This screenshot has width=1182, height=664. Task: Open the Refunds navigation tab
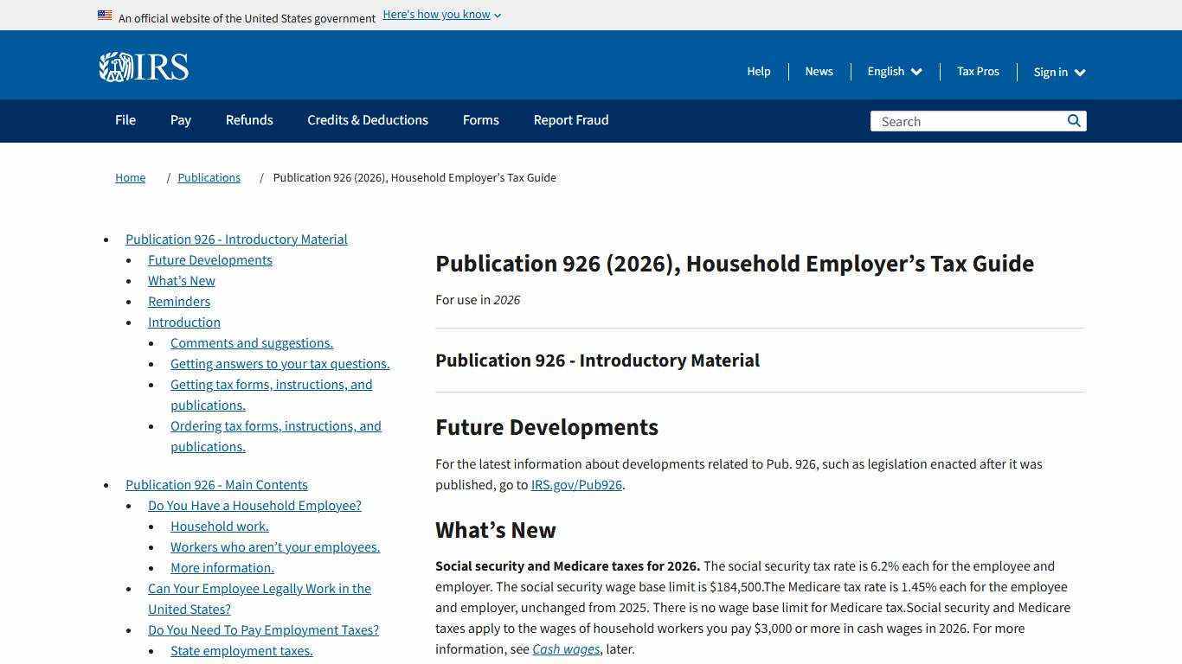[x=249, y=120]
